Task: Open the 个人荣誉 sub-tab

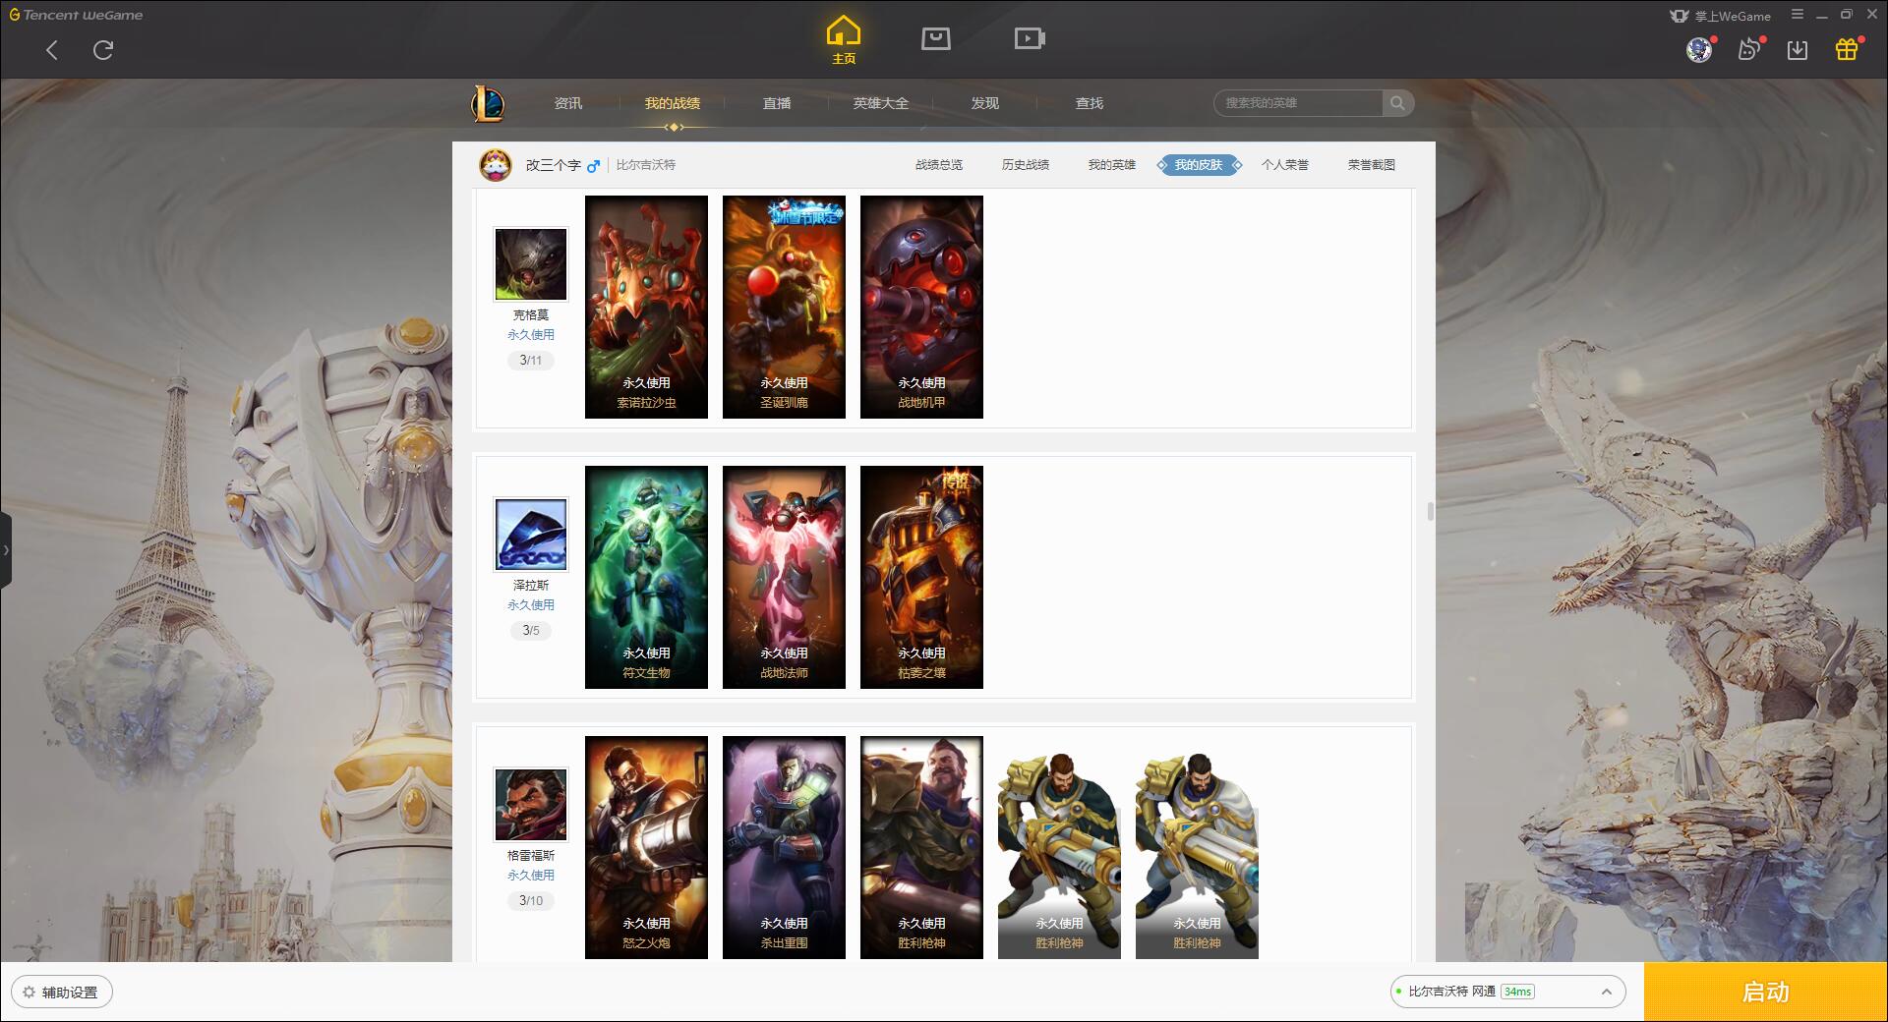Action: pos(1285,165)
